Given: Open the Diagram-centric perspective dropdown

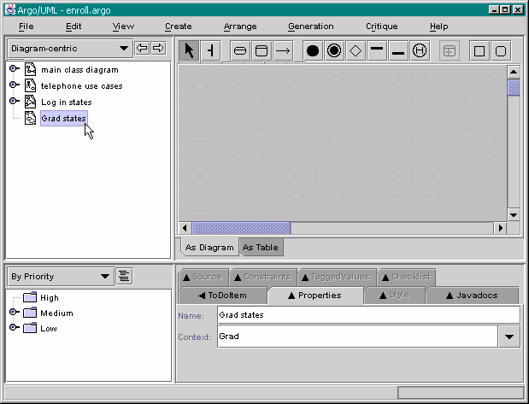Looking at the screenshot, I should coord(70,49).
